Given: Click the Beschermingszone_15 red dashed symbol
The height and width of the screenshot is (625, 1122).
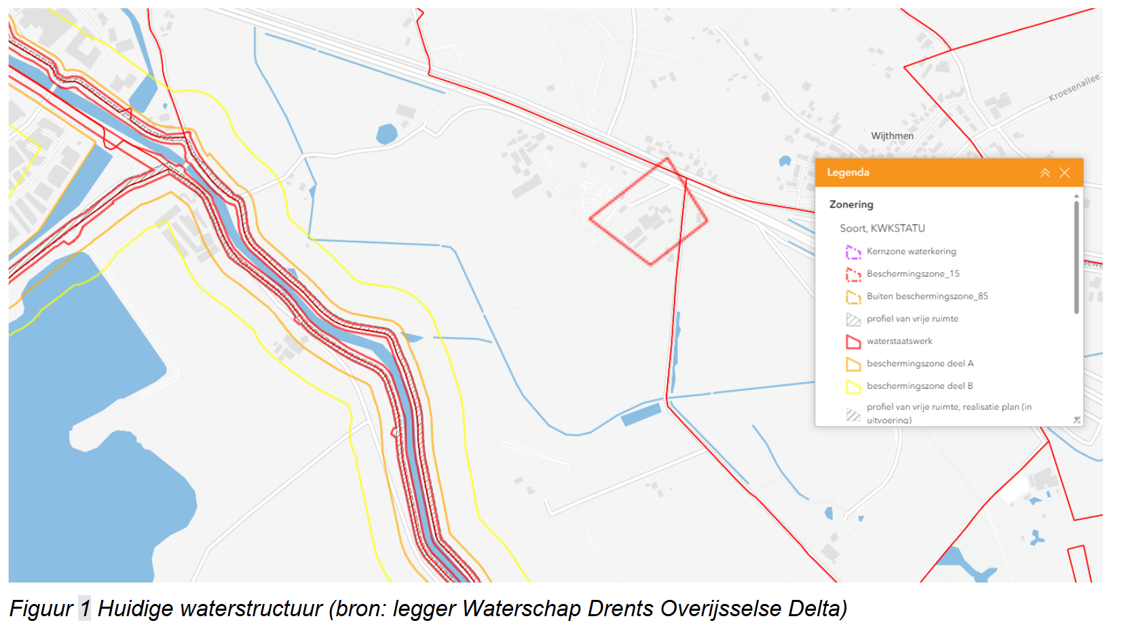Looking at the screenshot, I should [853, 274].
